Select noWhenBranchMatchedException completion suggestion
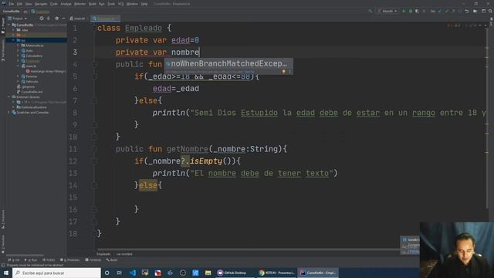494x278 pixels. tap(228, 63)
